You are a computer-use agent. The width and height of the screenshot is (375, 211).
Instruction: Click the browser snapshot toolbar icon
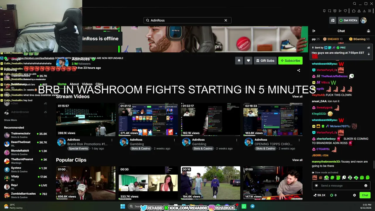(330, 11)
